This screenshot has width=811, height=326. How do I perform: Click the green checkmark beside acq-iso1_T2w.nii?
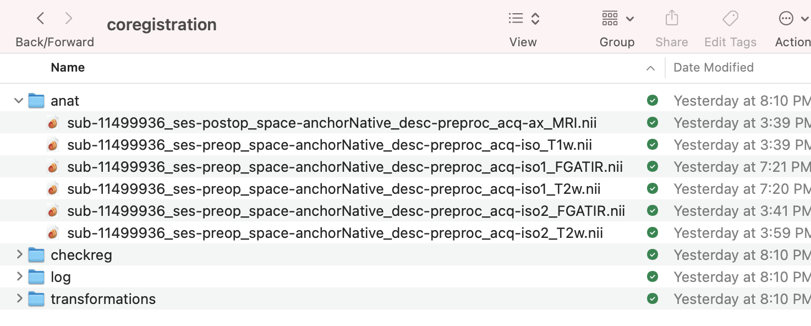click(x=653, y=188)
